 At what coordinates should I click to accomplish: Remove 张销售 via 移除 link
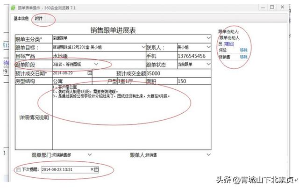click(244, 57)
